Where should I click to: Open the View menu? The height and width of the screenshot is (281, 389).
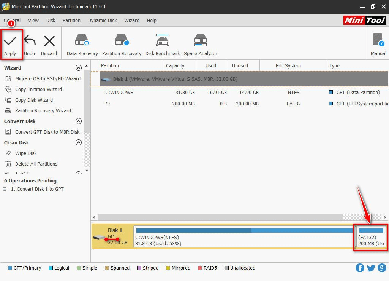33,21
